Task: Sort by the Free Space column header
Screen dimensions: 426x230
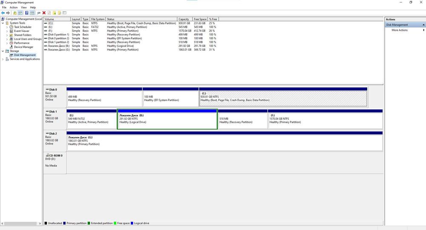Action: pyautogui.click(x=200, y=19)
